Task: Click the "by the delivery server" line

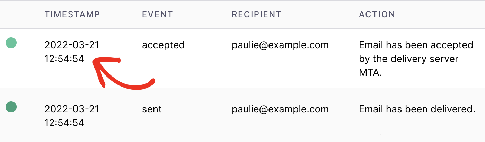Action: tap(408, 59)
